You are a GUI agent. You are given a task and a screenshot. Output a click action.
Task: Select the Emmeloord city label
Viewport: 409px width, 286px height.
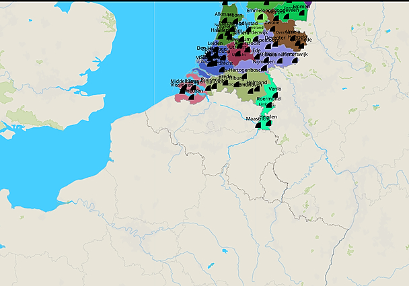pyautogui.click(x=258, y=11)
